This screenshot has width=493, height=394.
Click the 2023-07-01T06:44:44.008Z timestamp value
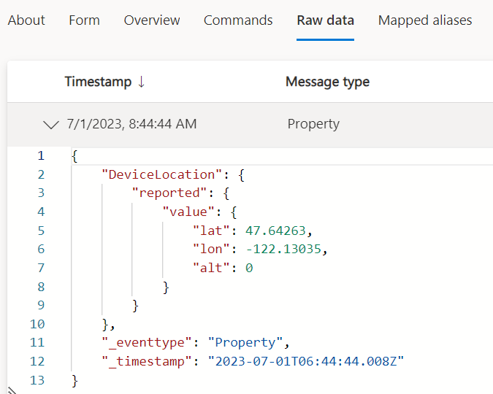[x=305, y=361]
